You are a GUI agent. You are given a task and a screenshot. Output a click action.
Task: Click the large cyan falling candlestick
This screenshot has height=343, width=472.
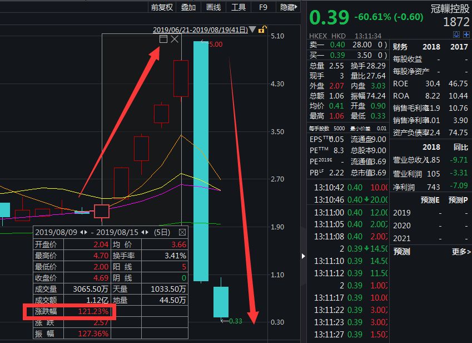201,160
